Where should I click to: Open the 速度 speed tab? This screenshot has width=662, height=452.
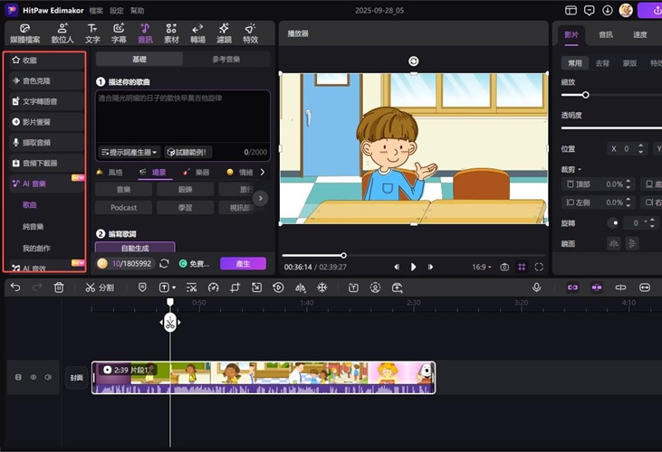coord(639,34)
